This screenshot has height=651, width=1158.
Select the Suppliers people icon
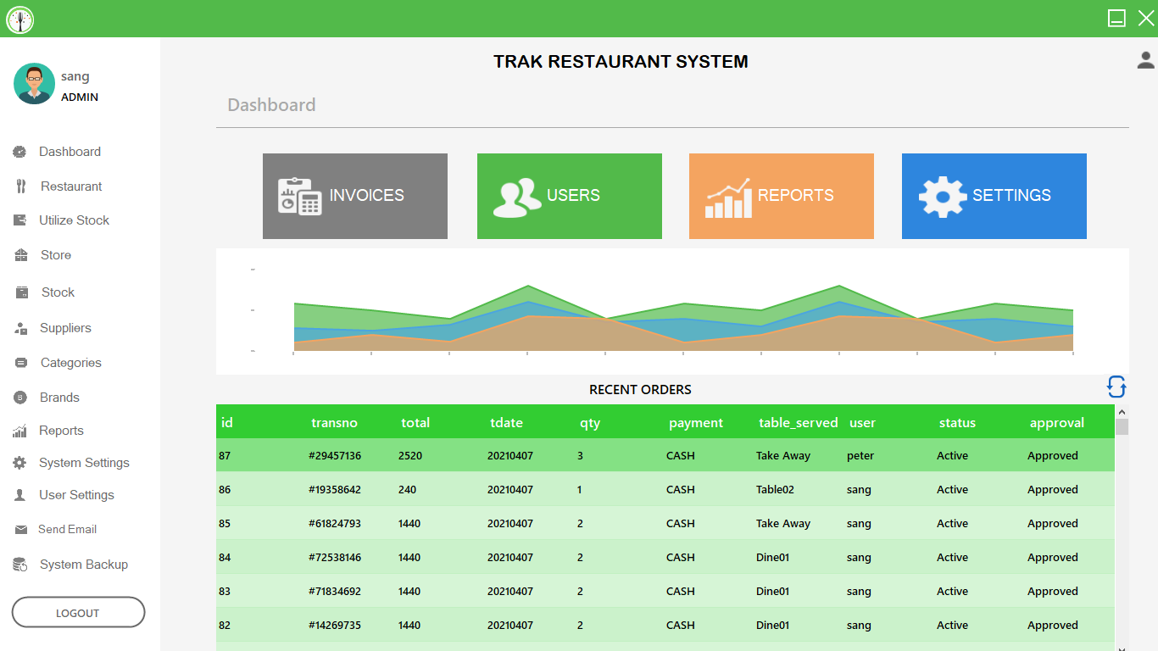click(21, 328)
